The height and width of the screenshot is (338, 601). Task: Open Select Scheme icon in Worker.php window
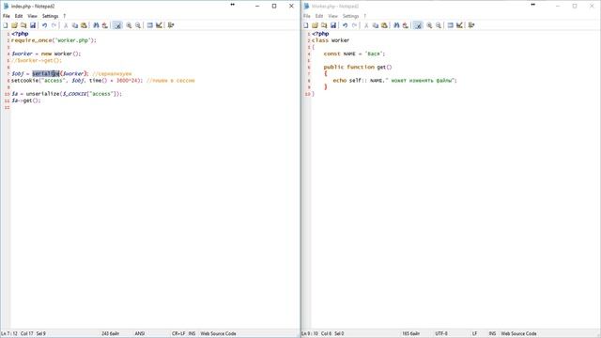click(451, 25)
